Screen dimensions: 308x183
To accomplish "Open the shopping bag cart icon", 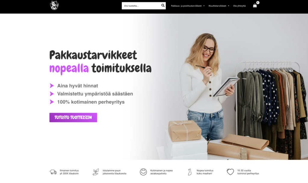I will point(255,5).
